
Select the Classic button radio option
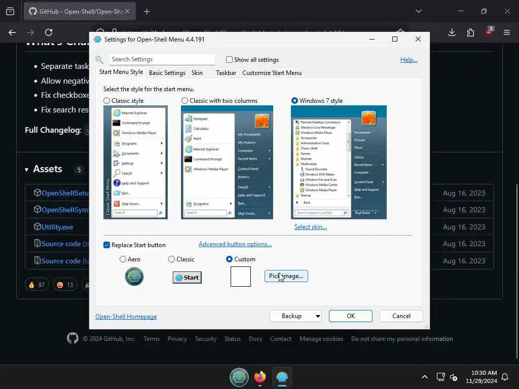(x=171, y=259)
